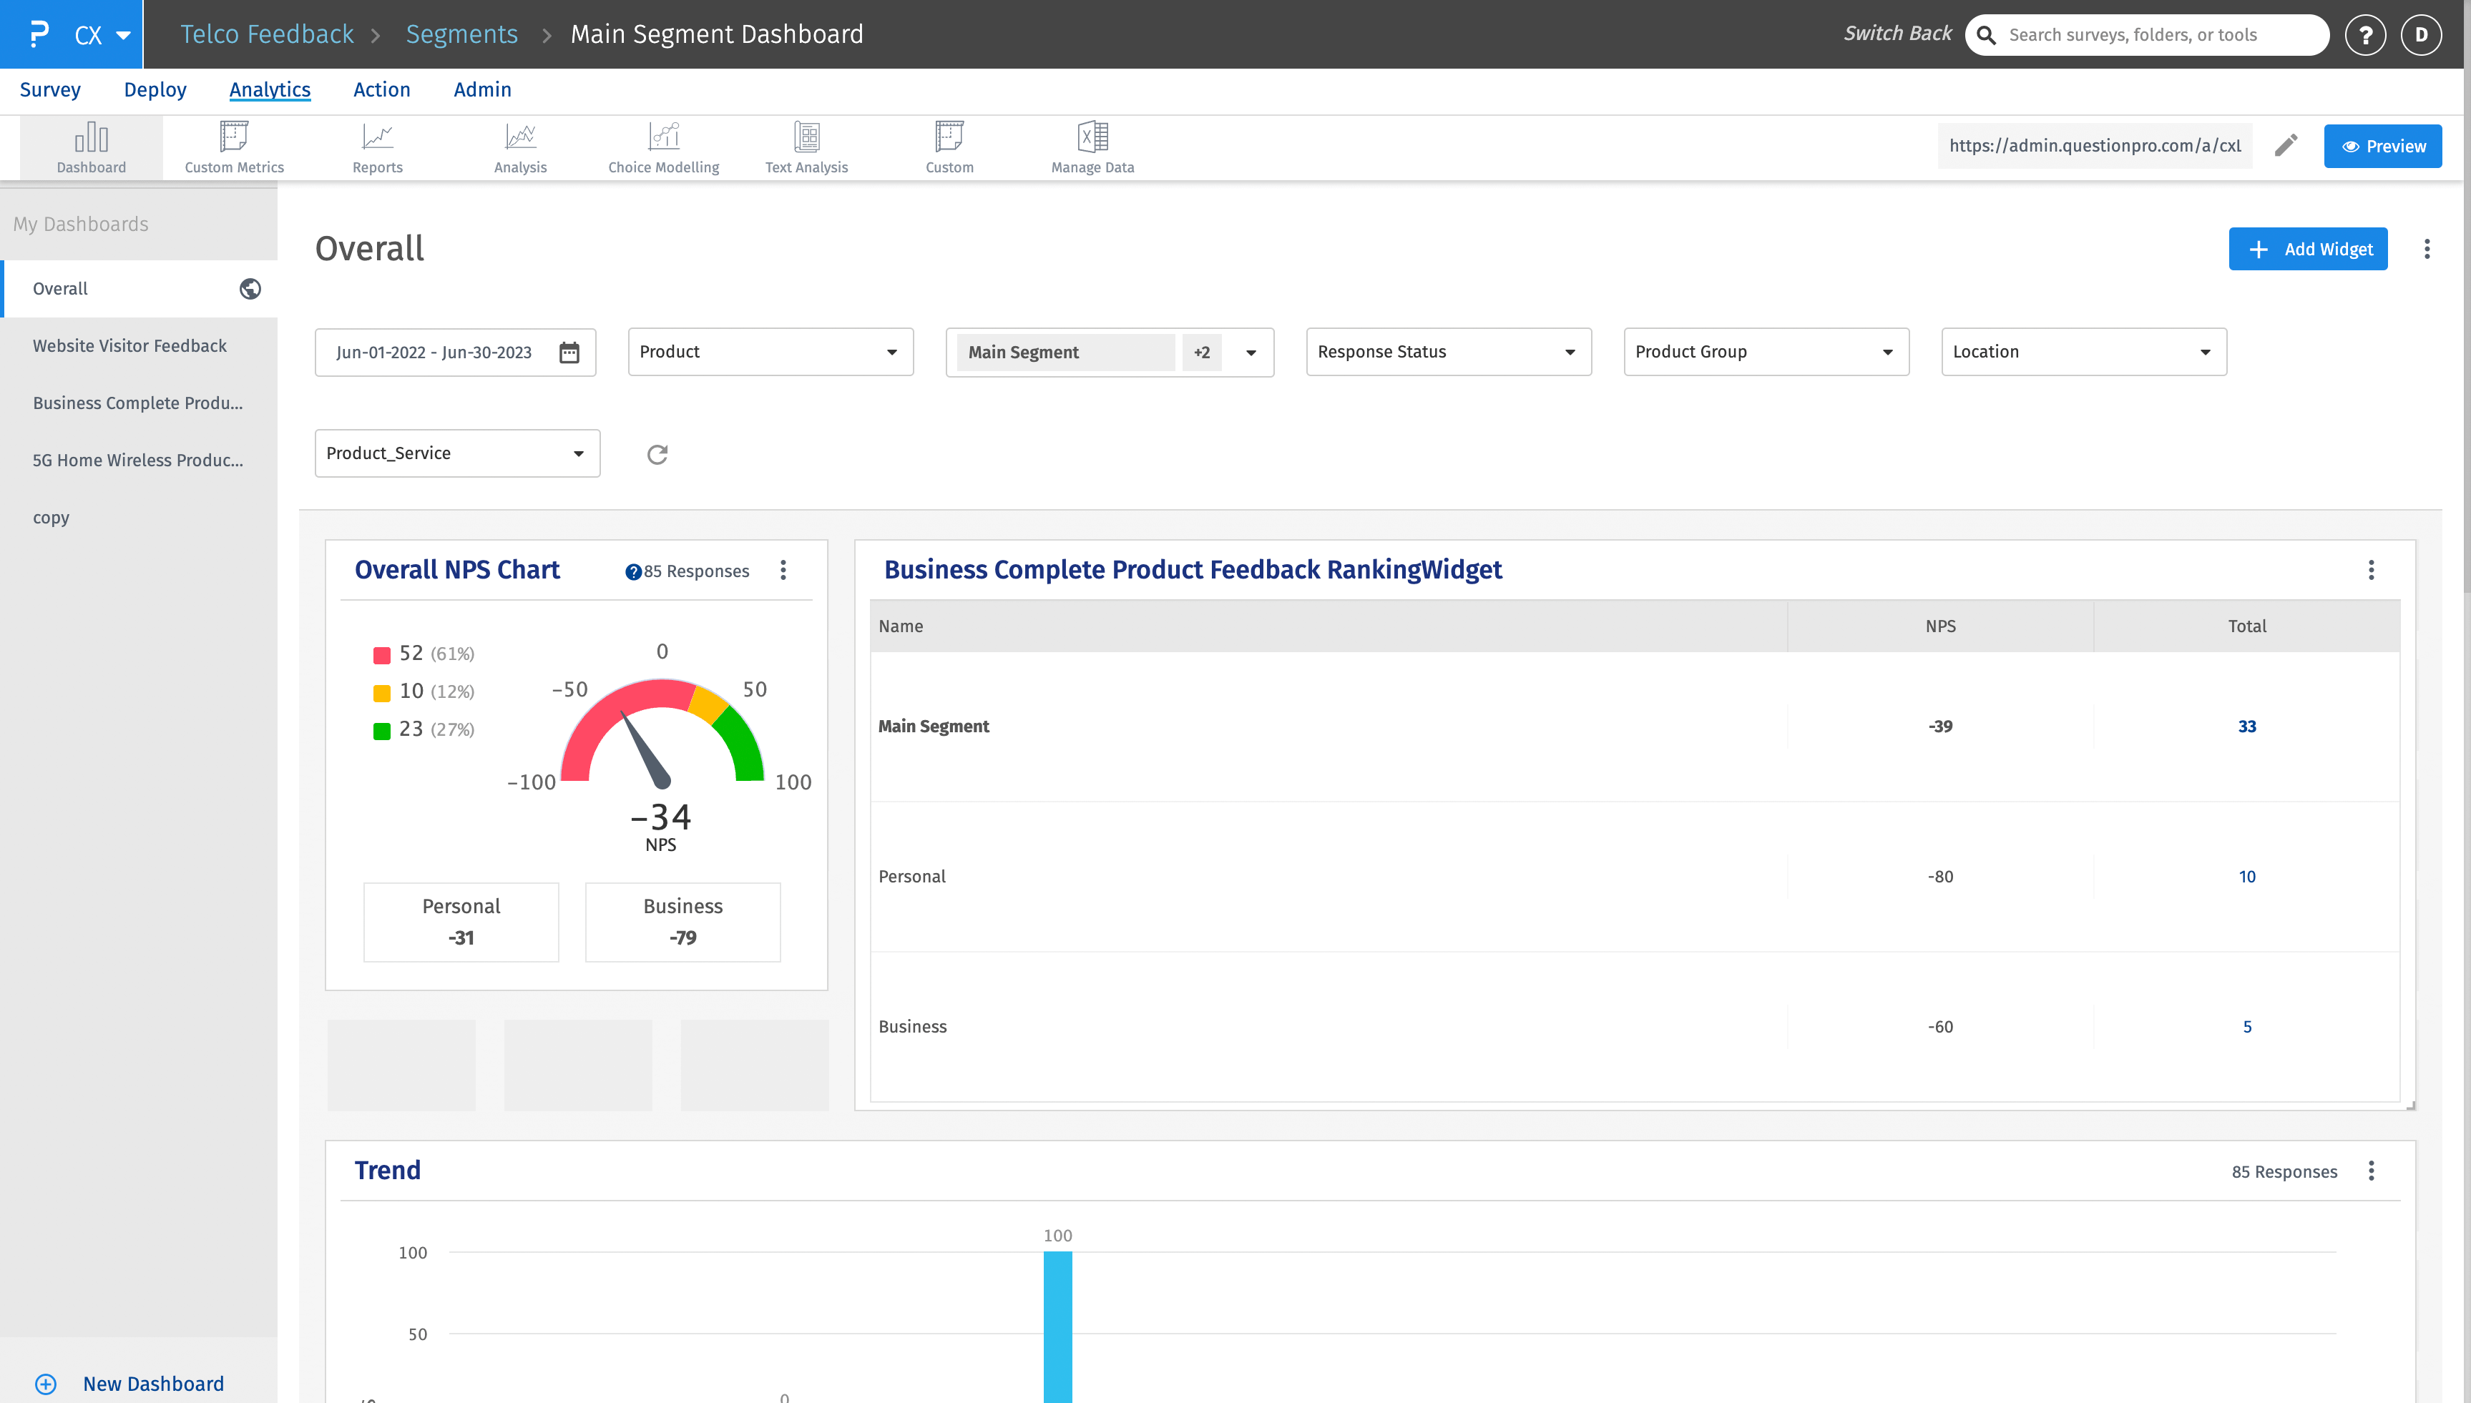
Task: Open the Admin menu tab
Action: pyautogui.click(x=482, y=89)
